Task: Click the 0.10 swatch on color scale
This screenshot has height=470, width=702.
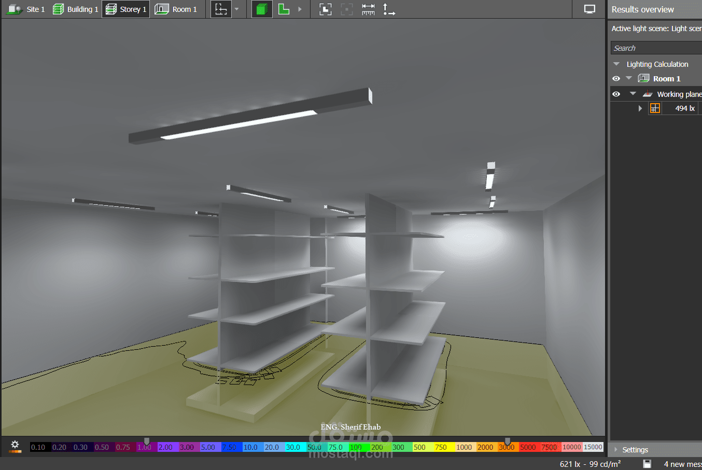Action: tap(40, 447)
